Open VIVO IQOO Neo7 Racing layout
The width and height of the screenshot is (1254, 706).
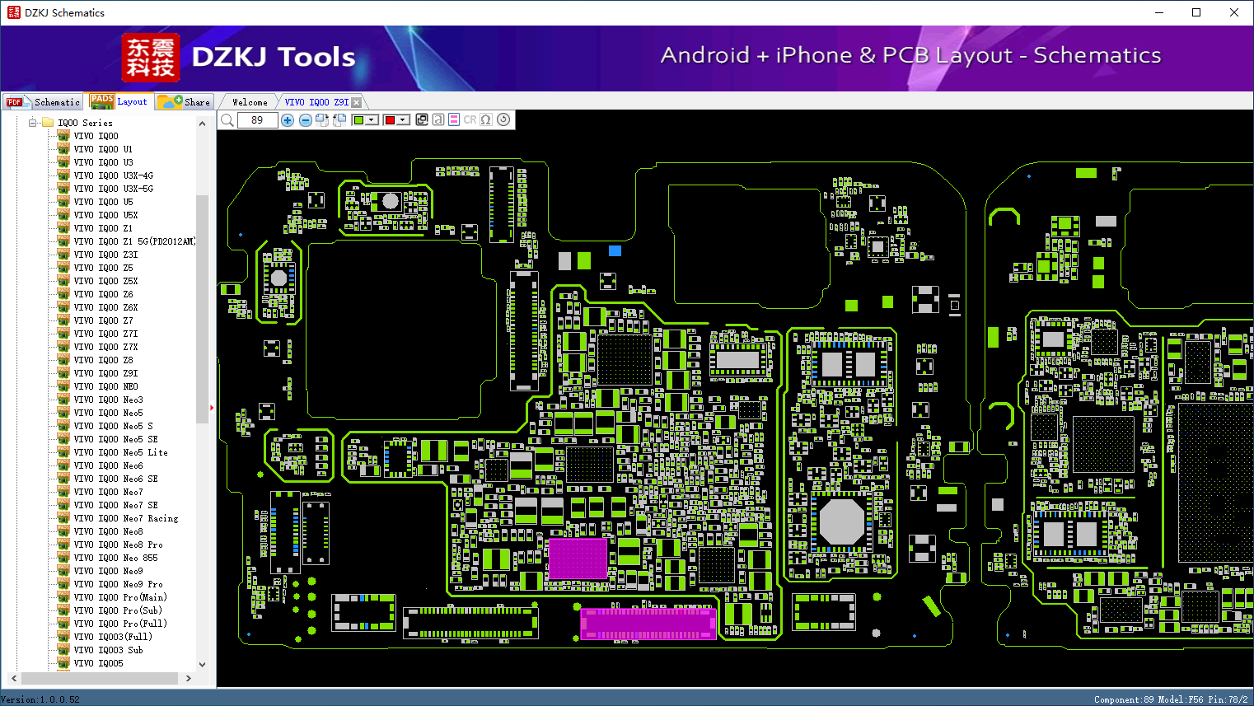click(x=125, y=518)
